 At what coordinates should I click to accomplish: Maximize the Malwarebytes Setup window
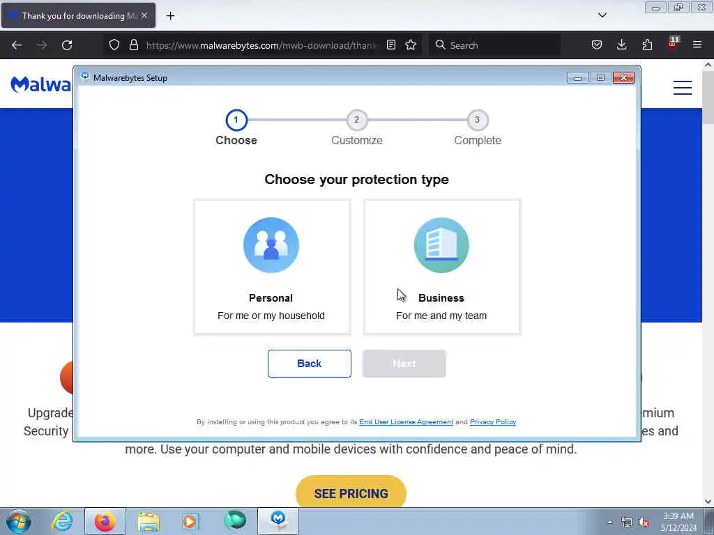pos(600,78)
